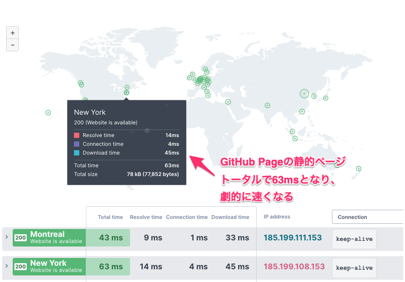Click the zoom out minus button
Viewport: 405px width, 282px height.
pos(12,45)
